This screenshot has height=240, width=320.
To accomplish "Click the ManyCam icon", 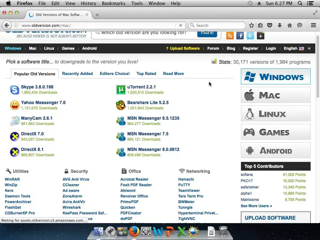I will pyautogui.click(x=15, y=121).
